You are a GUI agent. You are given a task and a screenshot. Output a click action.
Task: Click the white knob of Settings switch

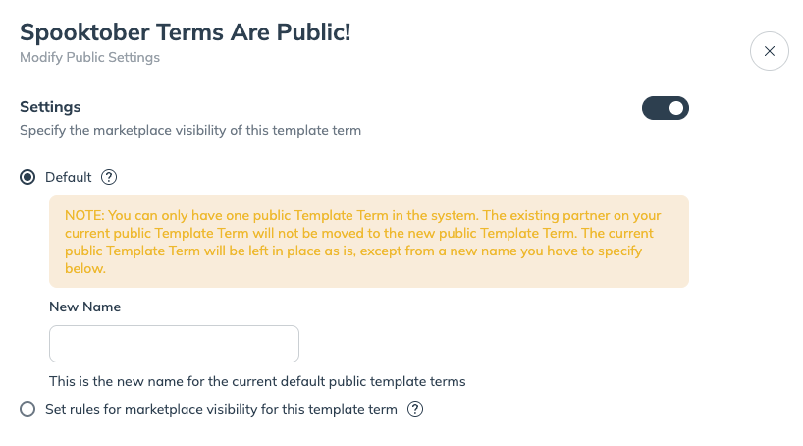(676, 108)
